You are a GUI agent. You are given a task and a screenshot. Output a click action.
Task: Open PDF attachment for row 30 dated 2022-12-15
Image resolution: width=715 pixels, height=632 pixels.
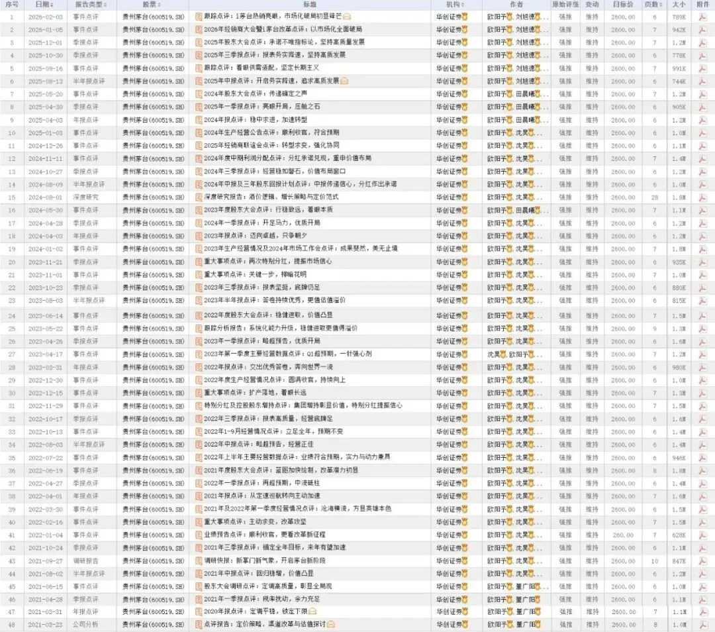click(x=702, y=393)
